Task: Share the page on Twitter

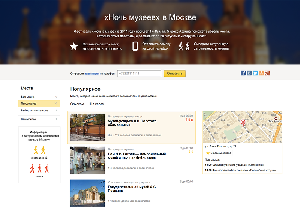Action: pos(255,73)
